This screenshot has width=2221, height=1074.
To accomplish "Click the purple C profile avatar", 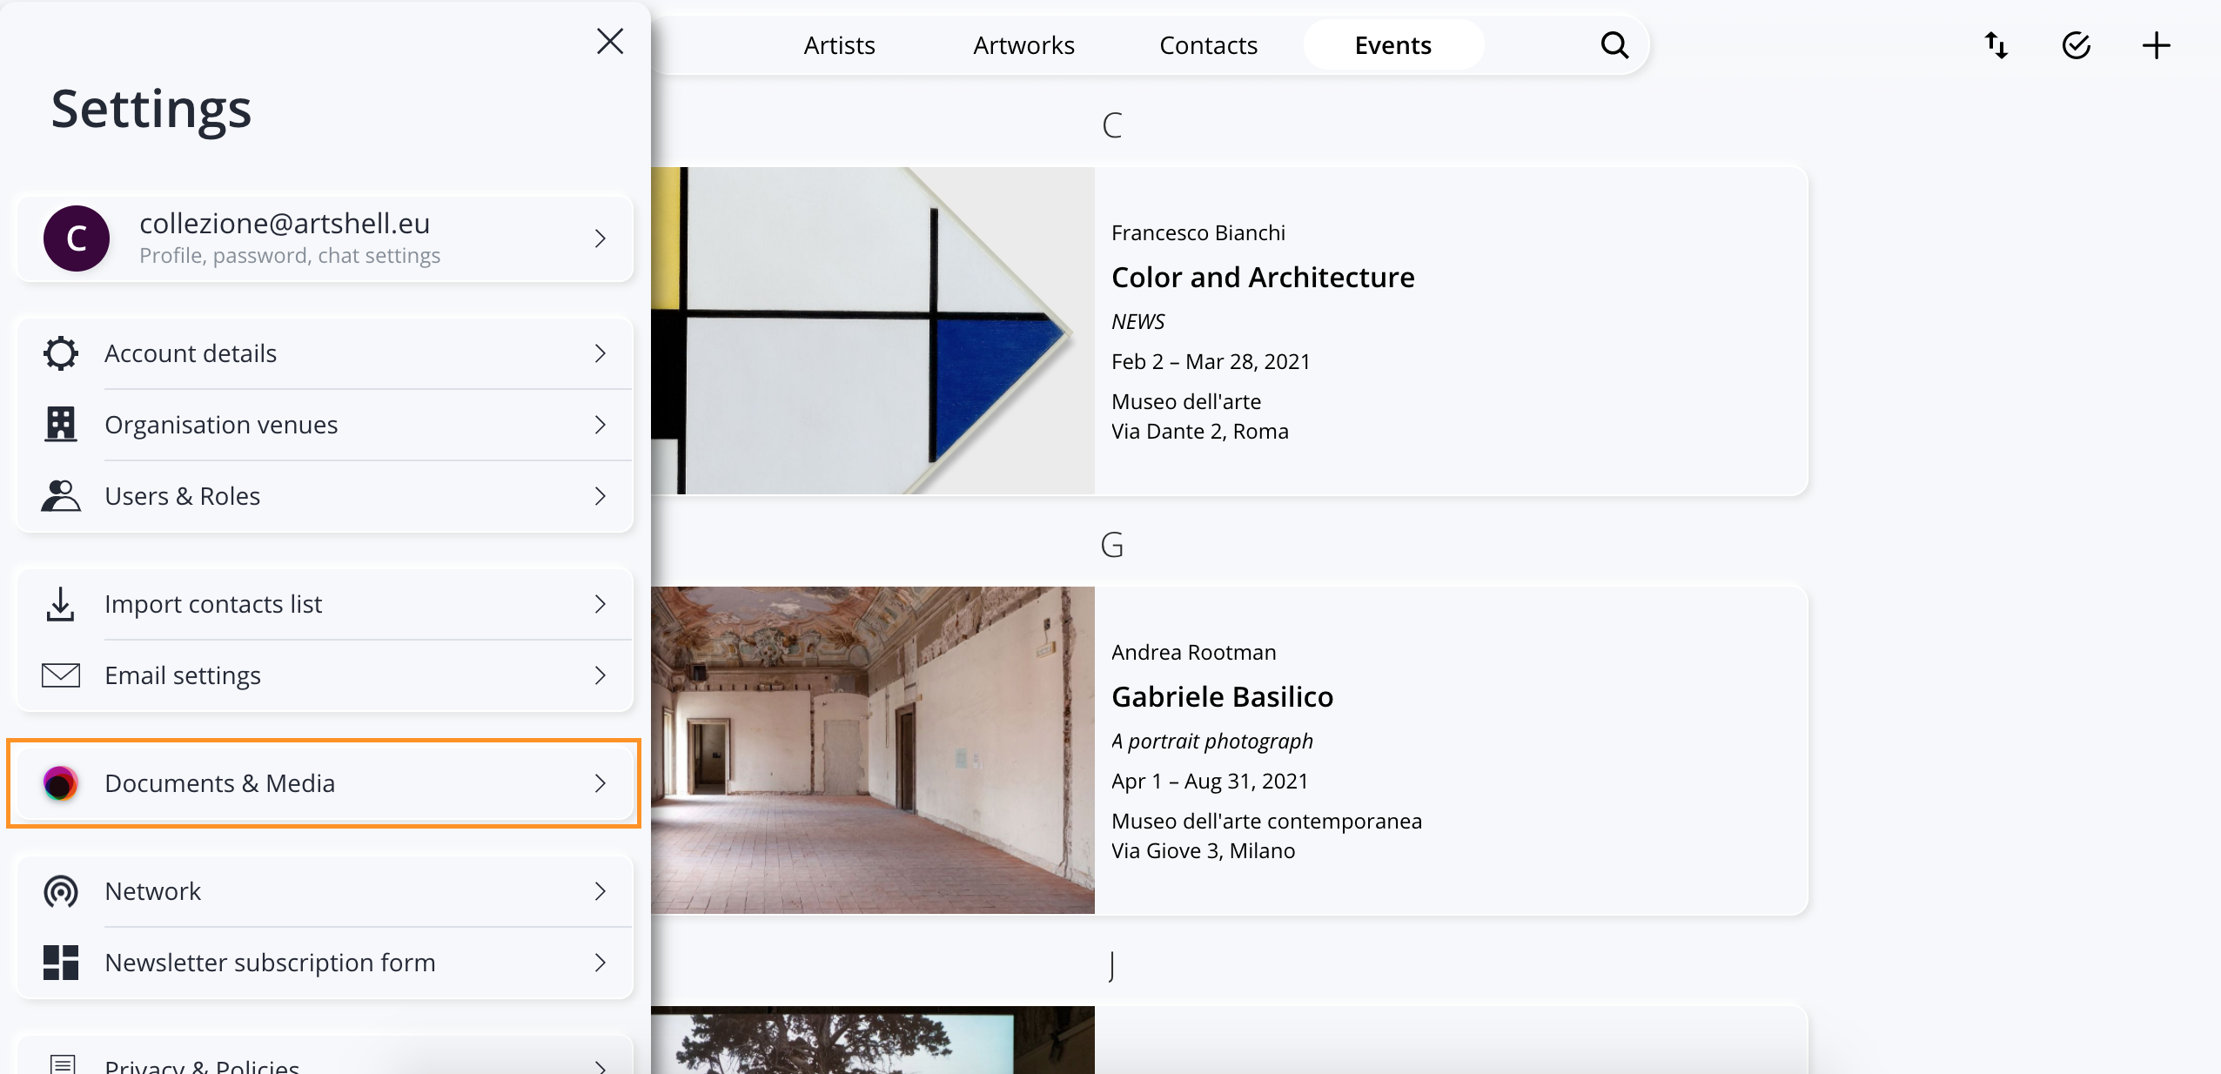I will click(77, 238).
